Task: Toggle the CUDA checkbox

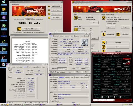Action: click(x=109, y=97)
